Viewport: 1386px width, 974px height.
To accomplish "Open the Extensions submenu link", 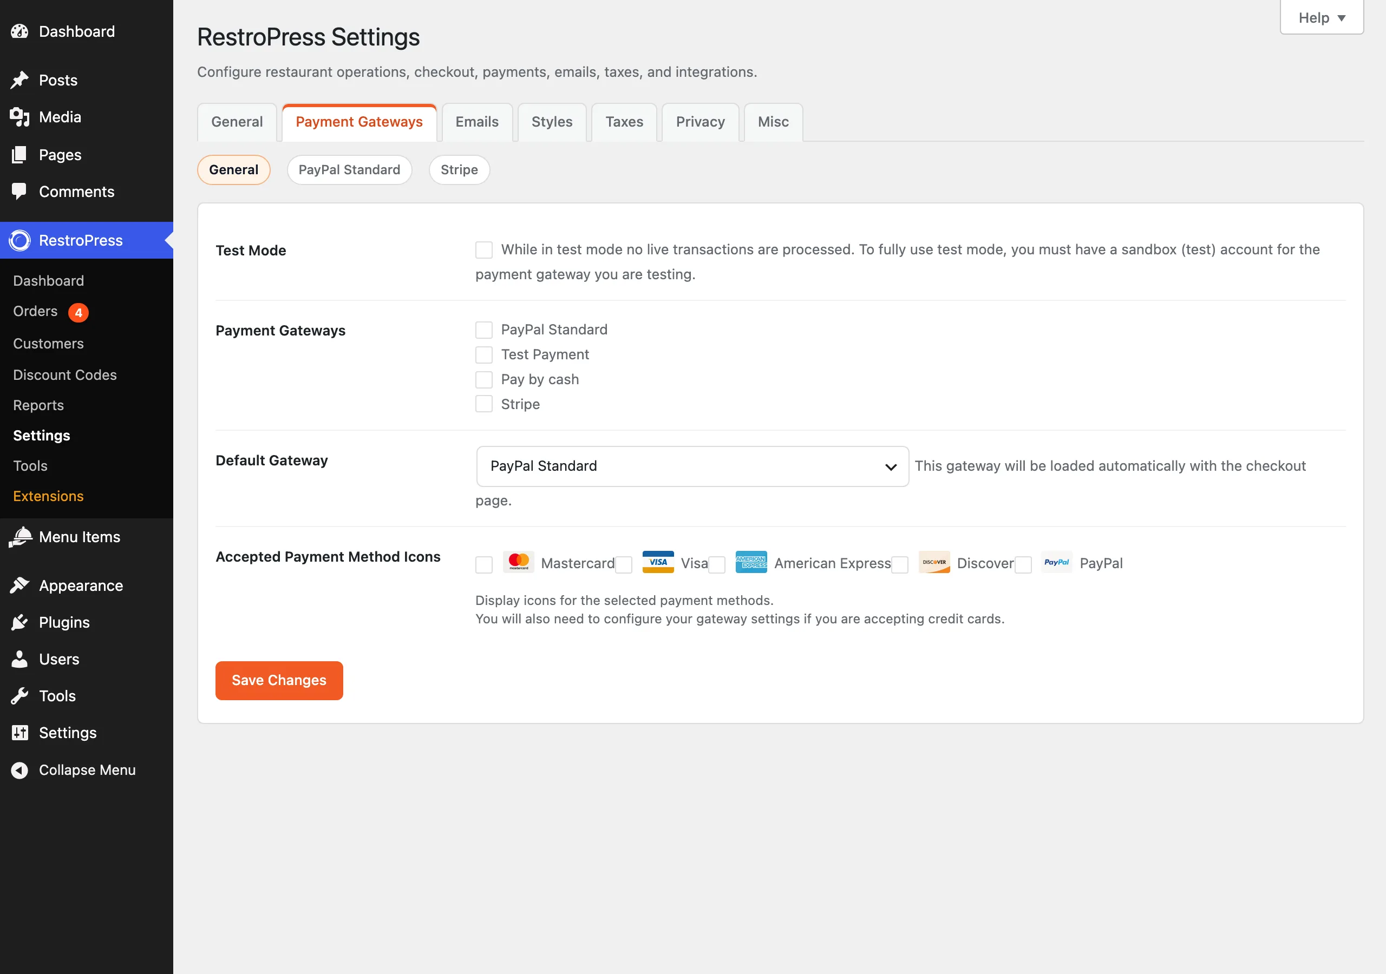I will click(48, 496).
